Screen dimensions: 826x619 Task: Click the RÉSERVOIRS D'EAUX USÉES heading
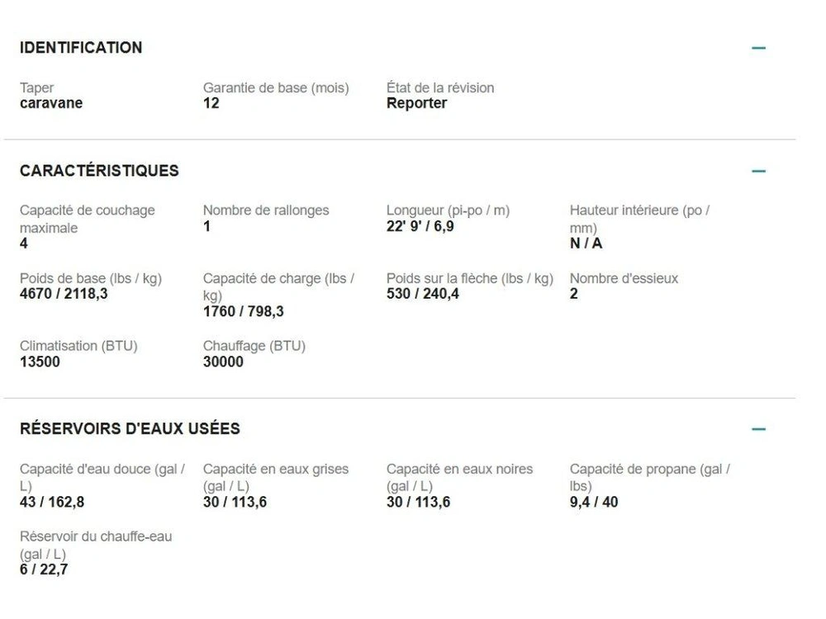click(x=130, y=428)
